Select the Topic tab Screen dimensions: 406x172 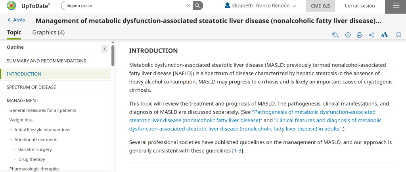coord(14,32)
